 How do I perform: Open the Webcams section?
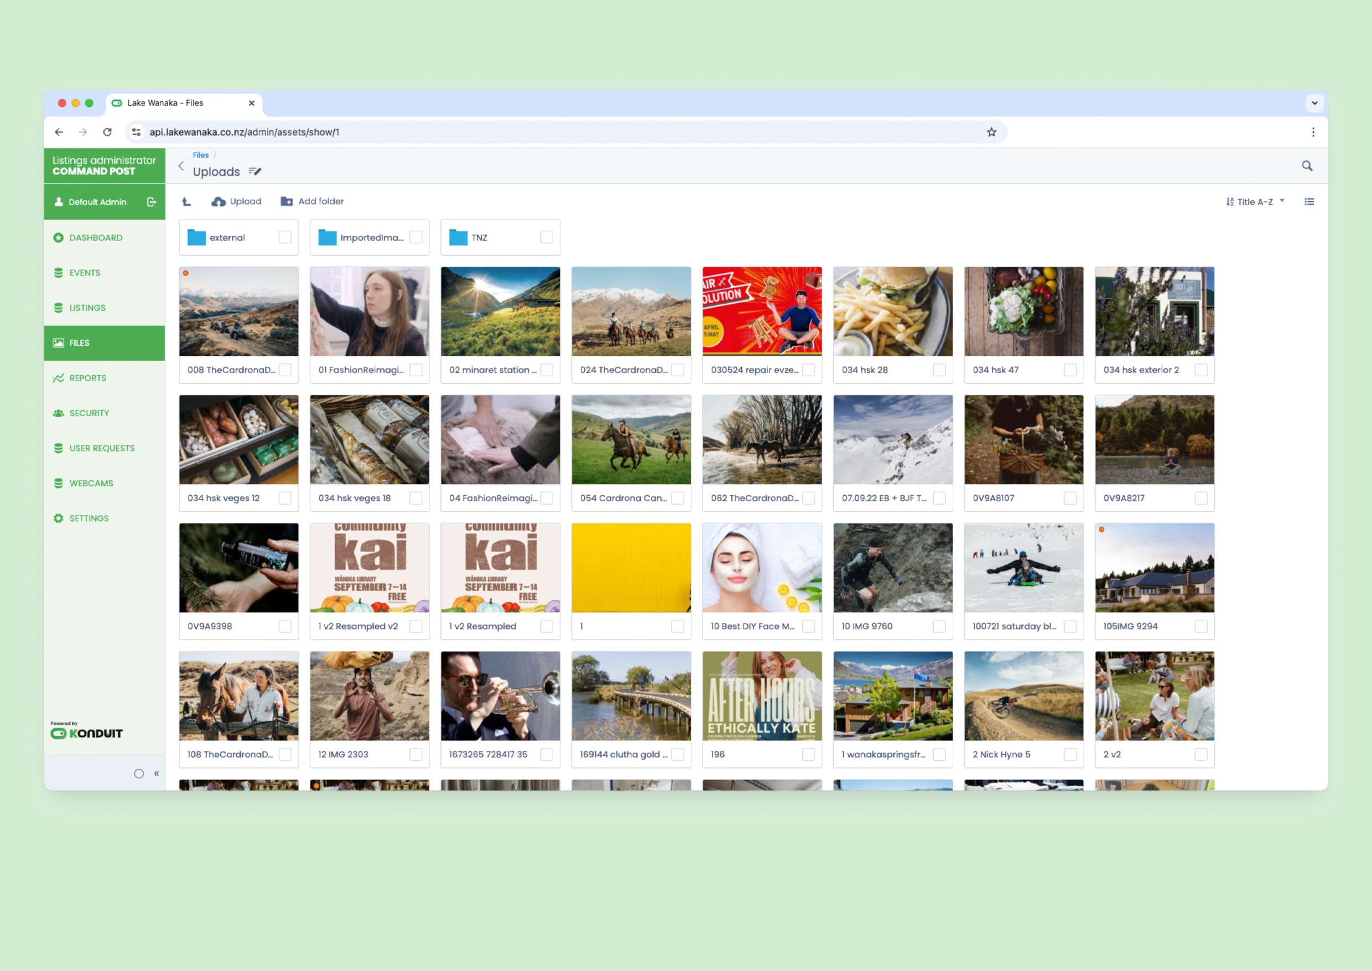point(105,483)
